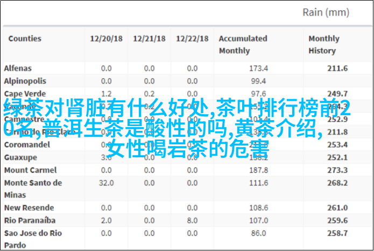Click the Rain (mm) title label
Image resolution: width=374 pixels, height=251 pixels.
click(326, 12)
